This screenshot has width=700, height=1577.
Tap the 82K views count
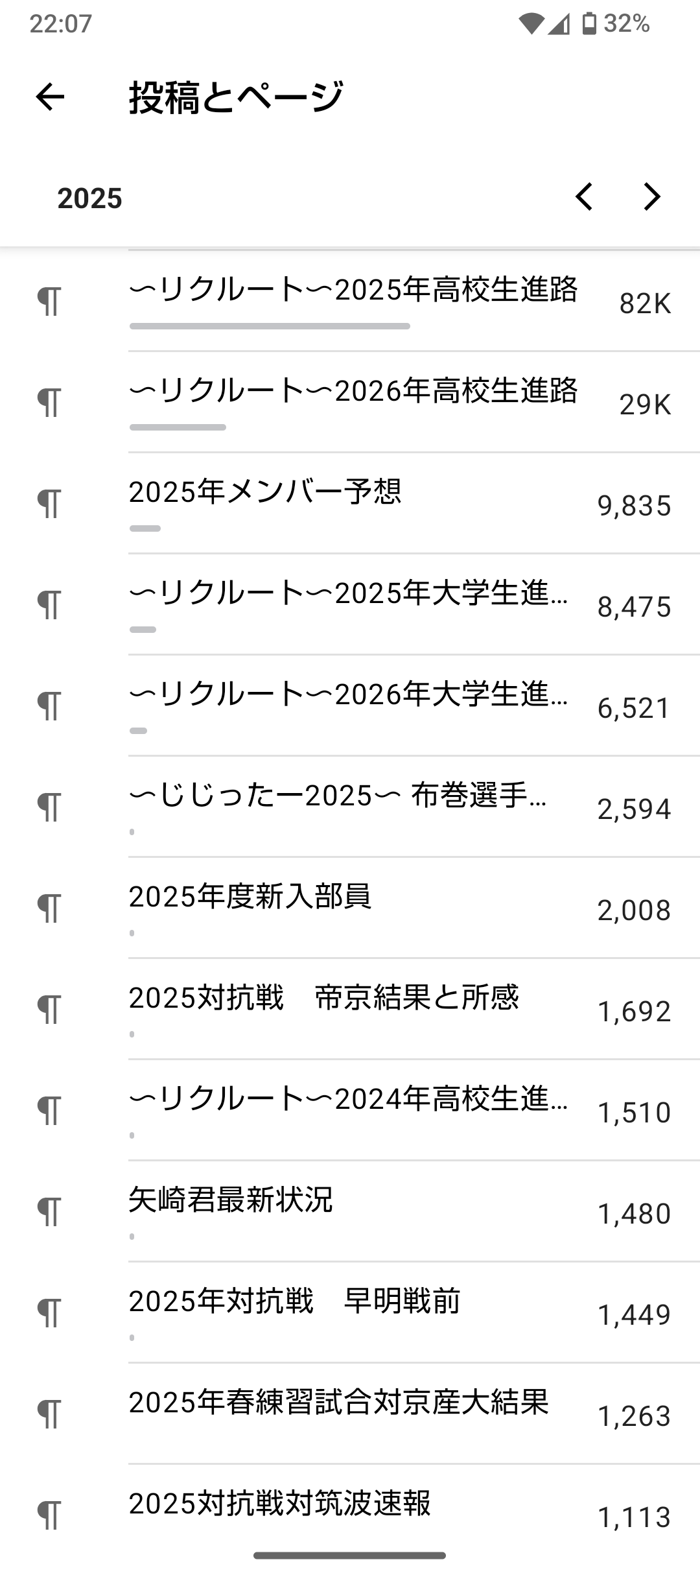(x=645, y=303)
